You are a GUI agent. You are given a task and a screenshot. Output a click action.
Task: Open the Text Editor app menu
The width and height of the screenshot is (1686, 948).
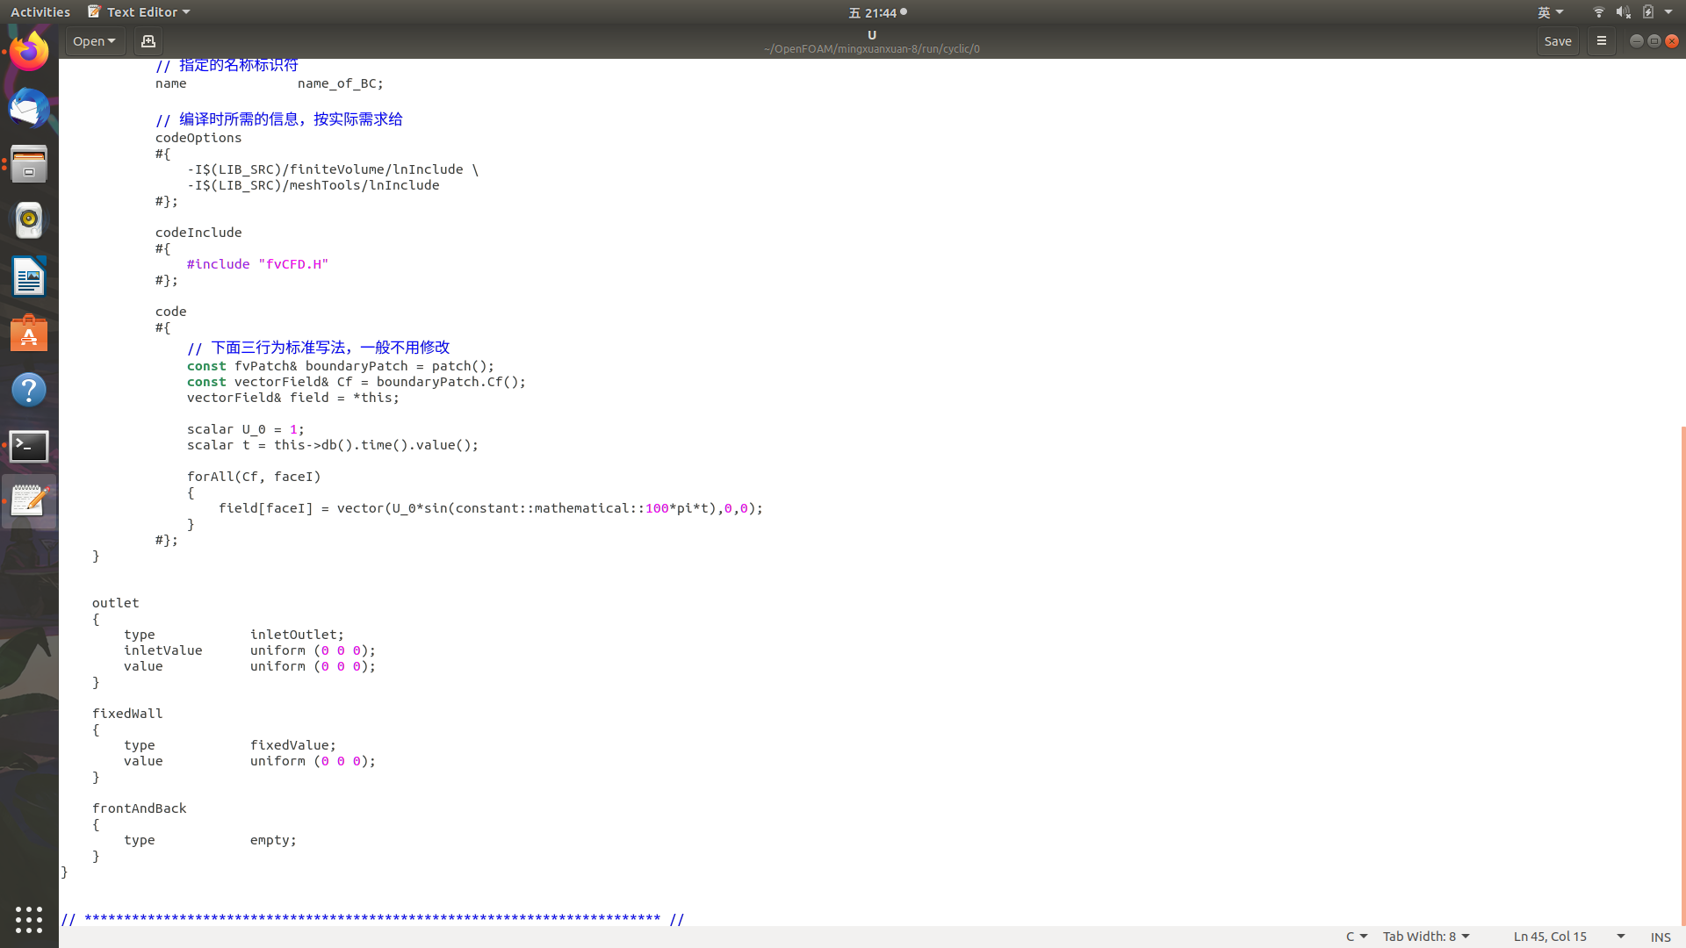[x=140, y=12]
